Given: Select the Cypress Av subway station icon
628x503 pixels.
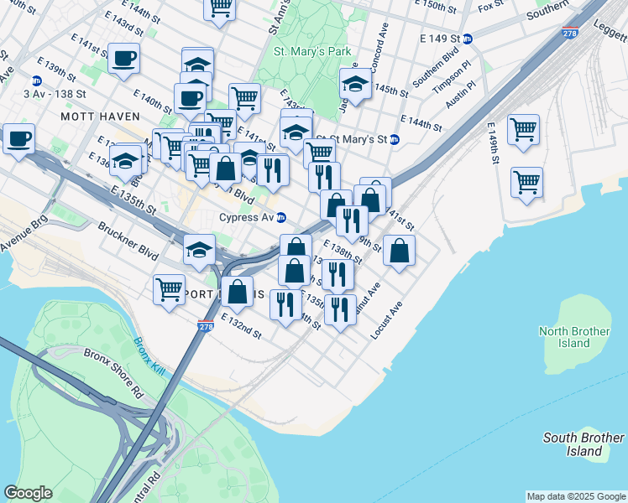Looking at the screenshot, I should pos(281,217).
